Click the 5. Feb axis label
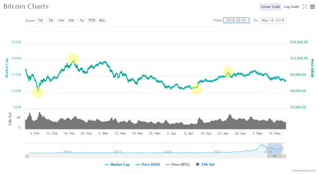The image size is (319, 174). pos(35,133)
